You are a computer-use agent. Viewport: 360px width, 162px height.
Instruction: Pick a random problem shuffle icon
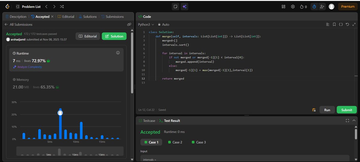[x=62, y=6]
